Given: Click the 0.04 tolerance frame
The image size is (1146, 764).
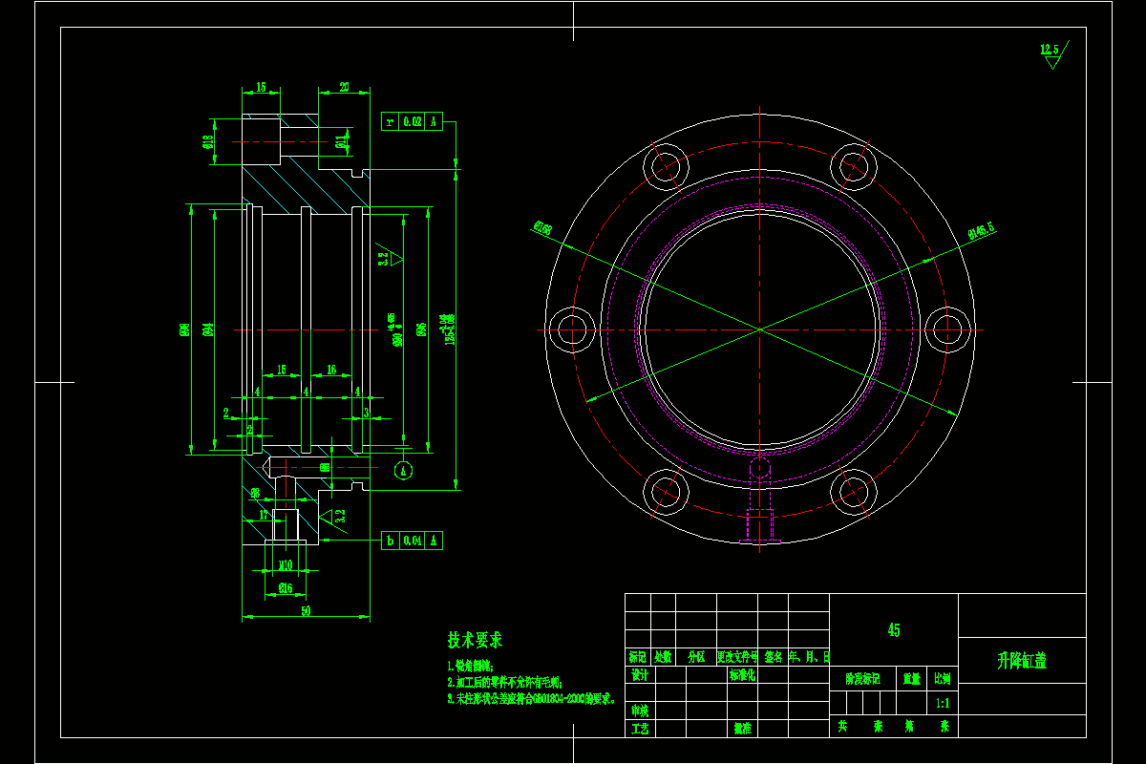Looking at the screenshot, I should pos(413,541).
